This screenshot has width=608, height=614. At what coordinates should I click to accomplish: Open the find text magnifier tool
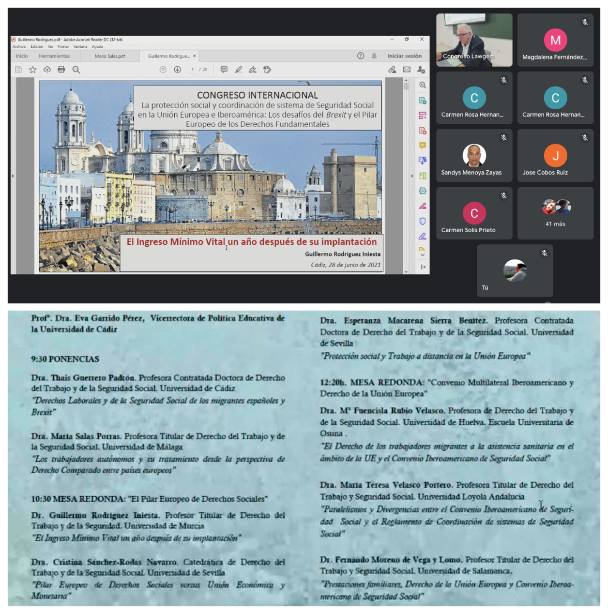tap(76, 70)
